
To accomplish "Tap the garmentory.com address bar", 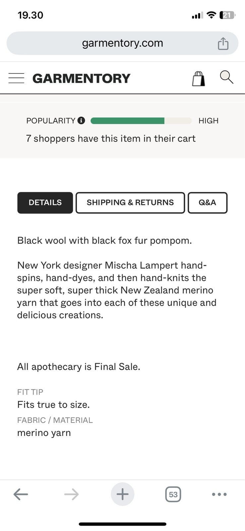I will (122, 43).
